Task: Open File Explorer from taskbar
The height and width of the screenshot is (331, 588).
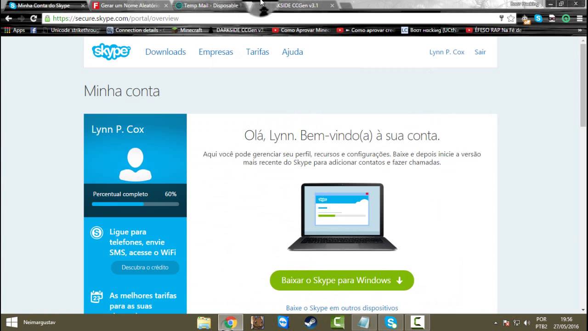Action: click(x=204, y=323)
